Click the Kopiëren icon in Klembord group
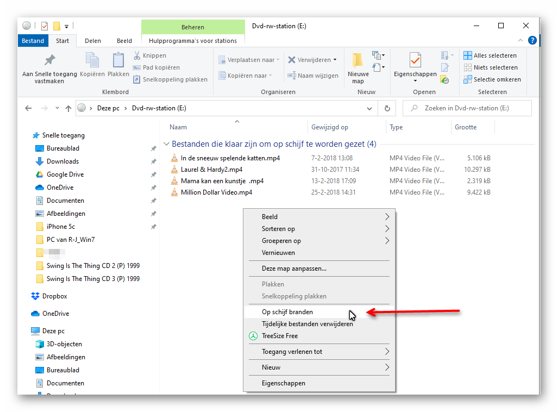This screenshot has width=558, height=412. pos(92,60)
